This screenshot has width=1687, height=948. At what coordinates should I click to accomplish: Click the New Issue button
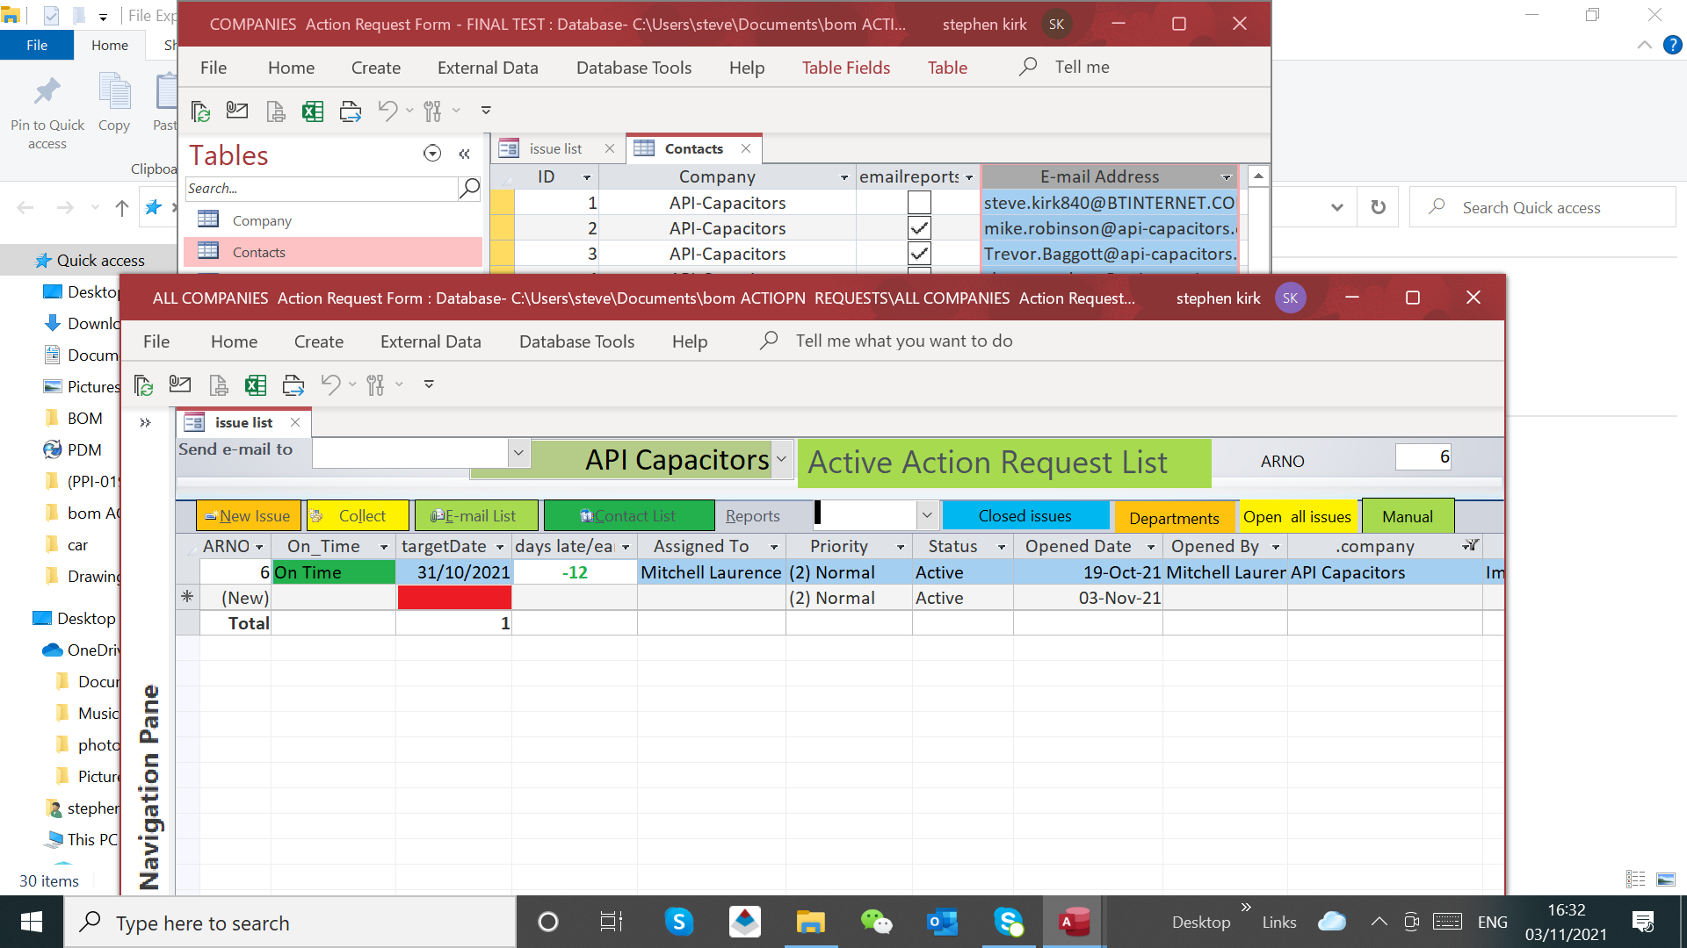coord(248,516)
